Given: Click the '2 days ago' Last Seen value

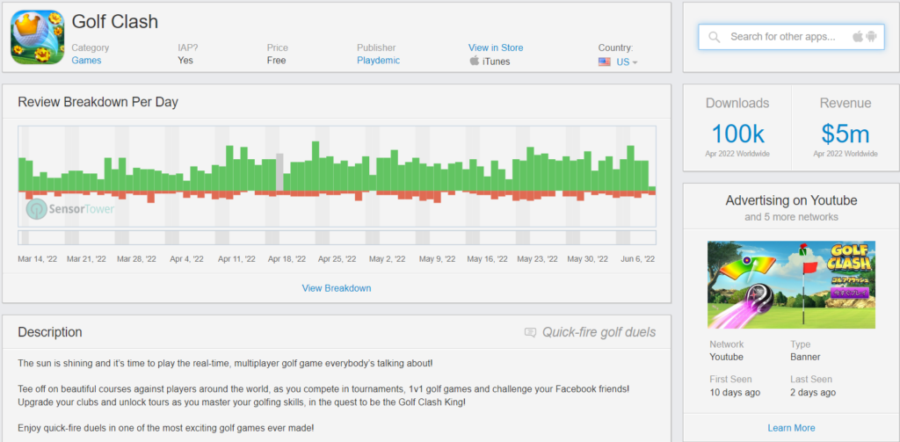Looking at the screenshot, I should tap(813, 393).
